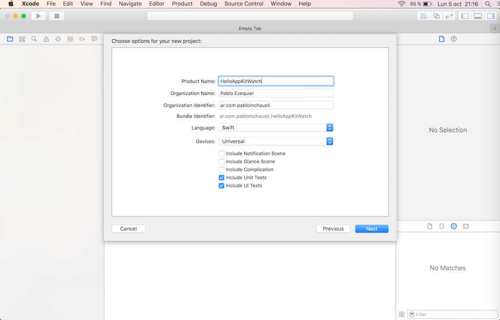Open the Apple menu

[11, 4]
